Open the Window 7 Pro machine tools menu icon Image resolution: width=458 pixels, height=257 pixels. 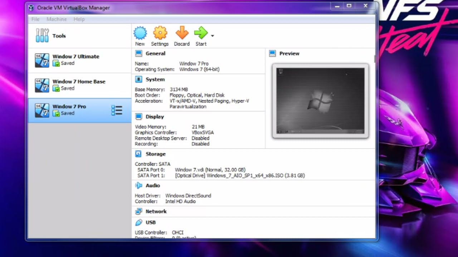point(117,110)
